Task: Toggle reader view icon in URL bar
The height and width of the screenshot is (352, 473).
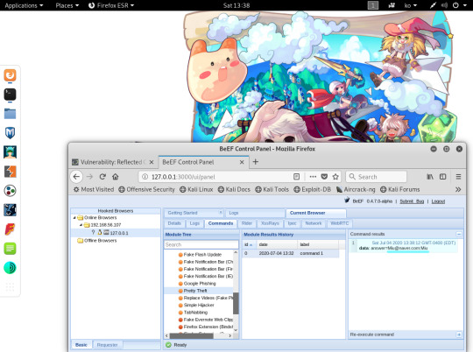Action: pos(297,177)
